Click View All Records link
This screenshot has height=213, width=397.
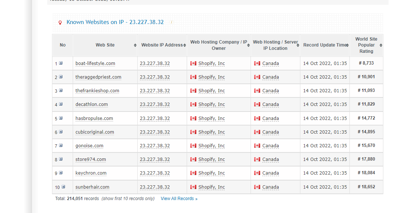[x=179, y=199]
